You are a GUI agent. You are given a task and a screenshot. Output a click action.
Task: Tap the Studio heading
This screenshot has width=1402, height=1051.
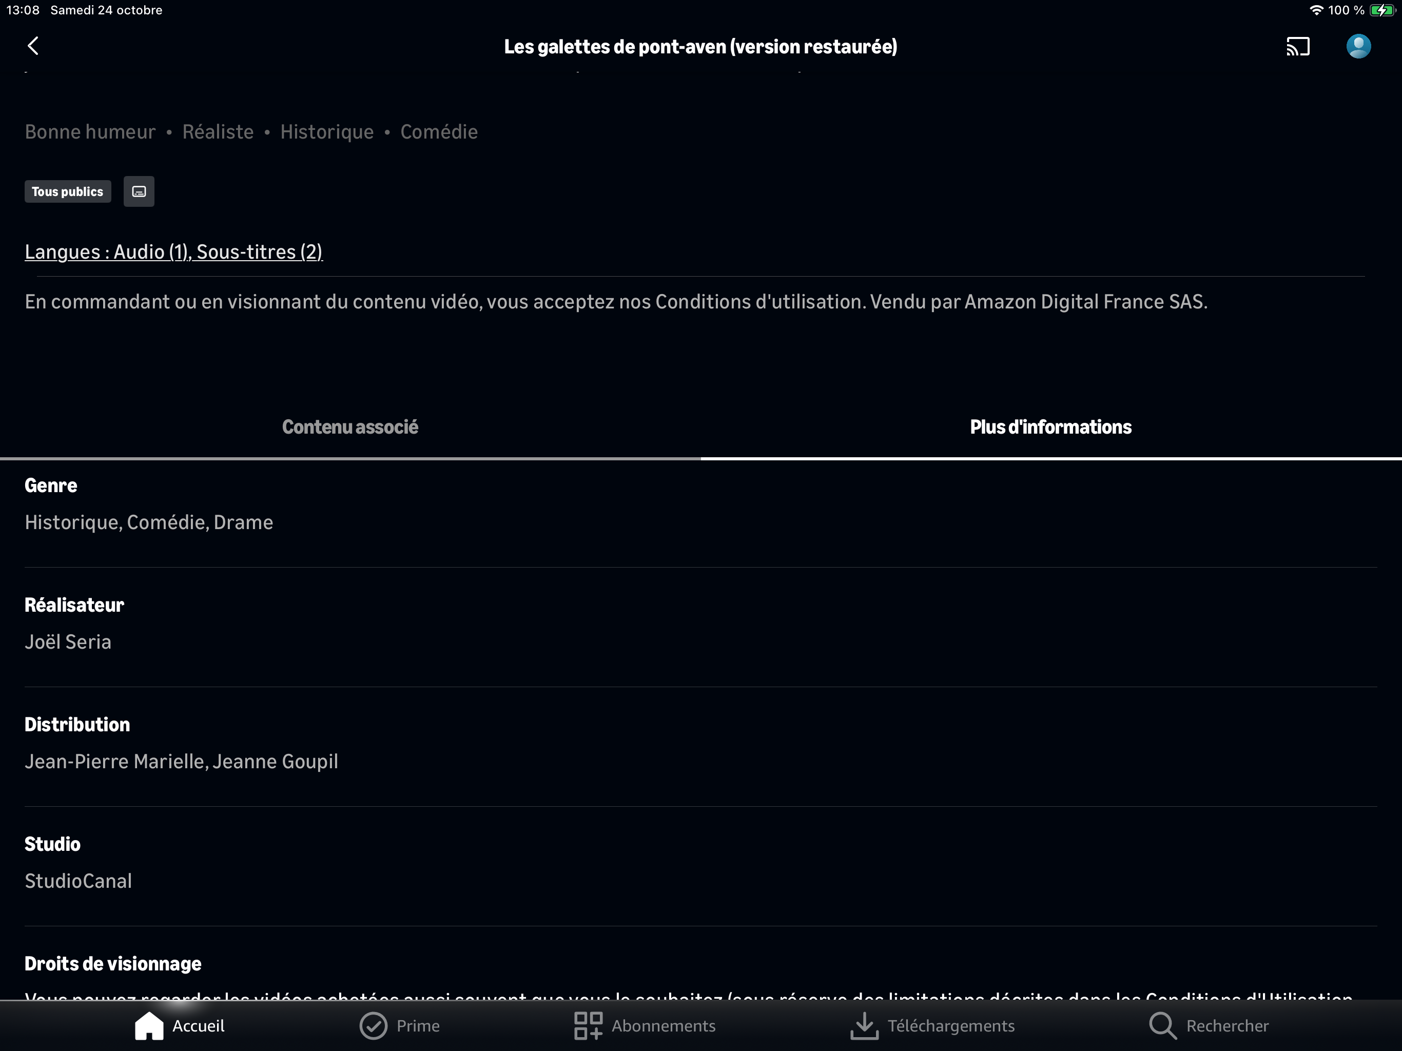[53, 844]
